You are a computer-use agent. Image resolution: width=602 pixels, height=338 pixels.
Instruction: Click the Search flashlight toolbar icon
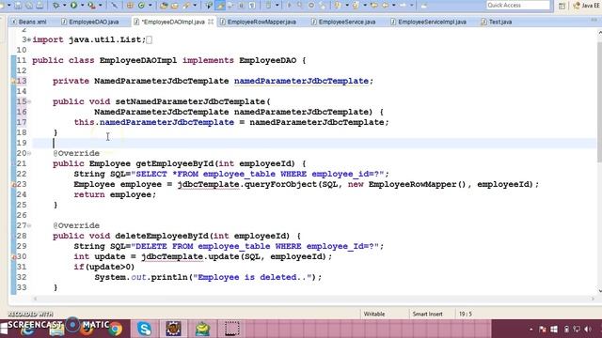187,6
